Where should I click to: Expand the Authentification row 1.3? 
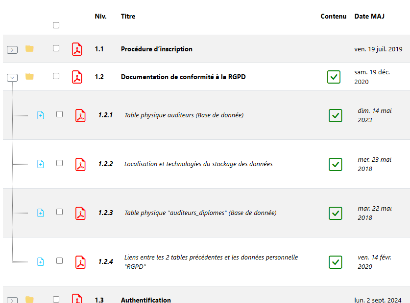click(x=13, y=300)
